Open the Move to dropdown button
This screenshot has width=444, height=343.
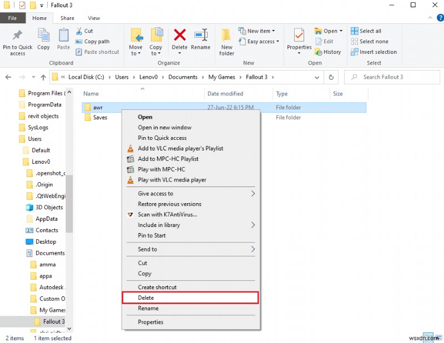click(135, 42)
